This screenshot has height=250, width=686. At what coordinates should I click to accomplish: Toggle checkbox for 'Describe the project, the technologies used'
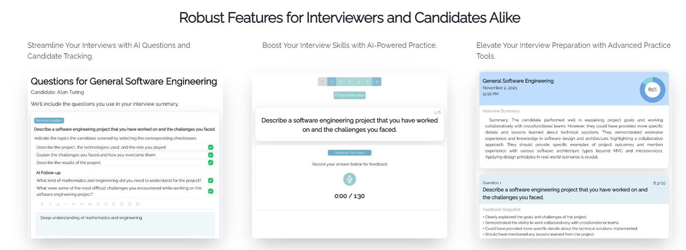pyautogui.click(x=210, y=147)
